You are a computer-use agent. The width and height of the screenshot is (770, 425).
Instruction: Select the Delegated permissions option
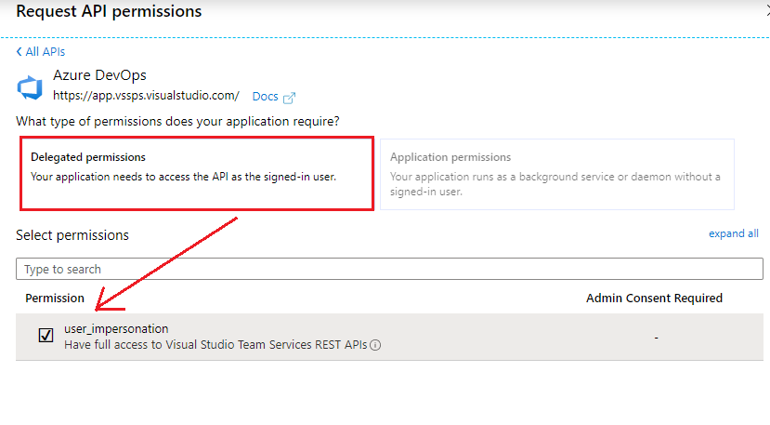click(195, 174)
